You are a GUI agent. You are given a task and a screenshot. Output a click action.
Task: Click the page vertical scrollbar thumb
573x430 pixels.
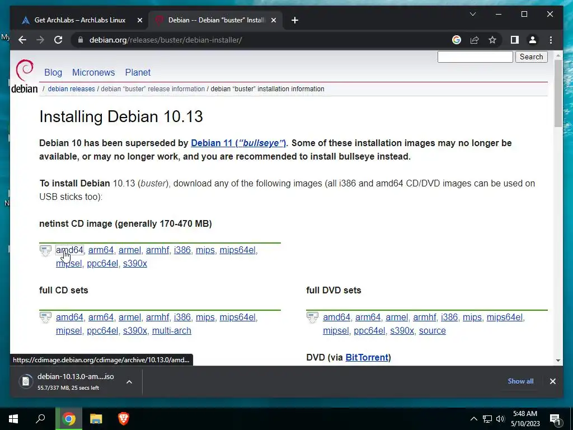(558, 94)
